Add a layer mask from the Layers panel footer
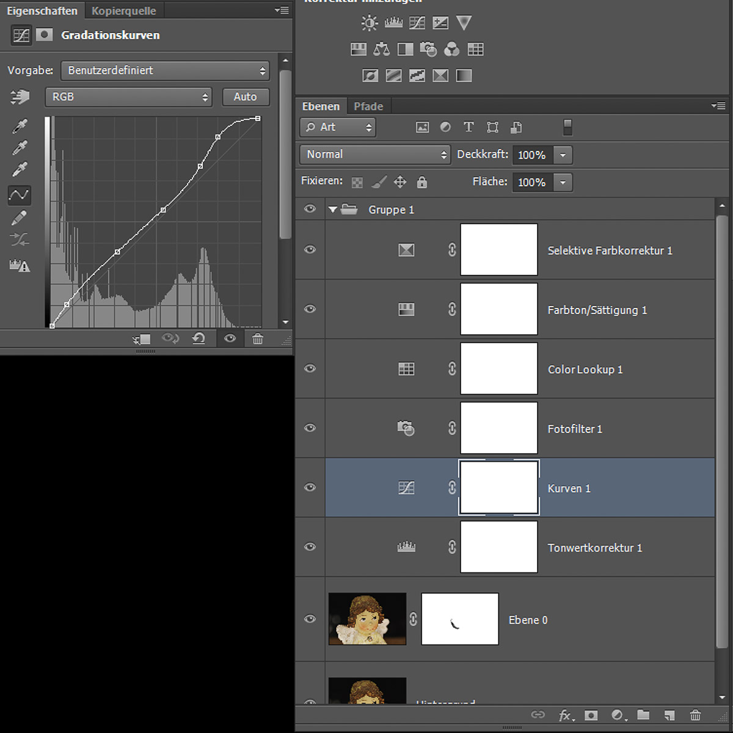The width and height of the screenshot is (733, 733). tap(591, 715)
